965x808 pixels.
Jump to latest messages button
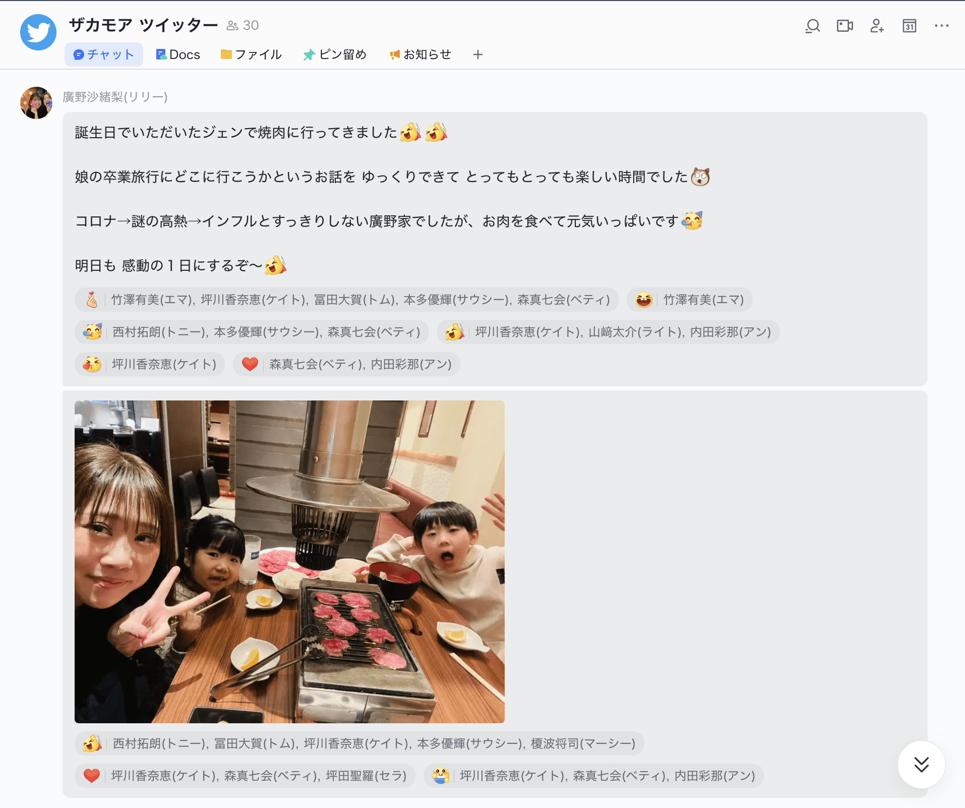(x=922, y=765)
